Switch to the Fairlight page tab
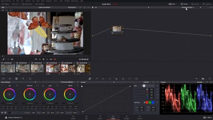The image size is (213, 120). coord(126,117)
